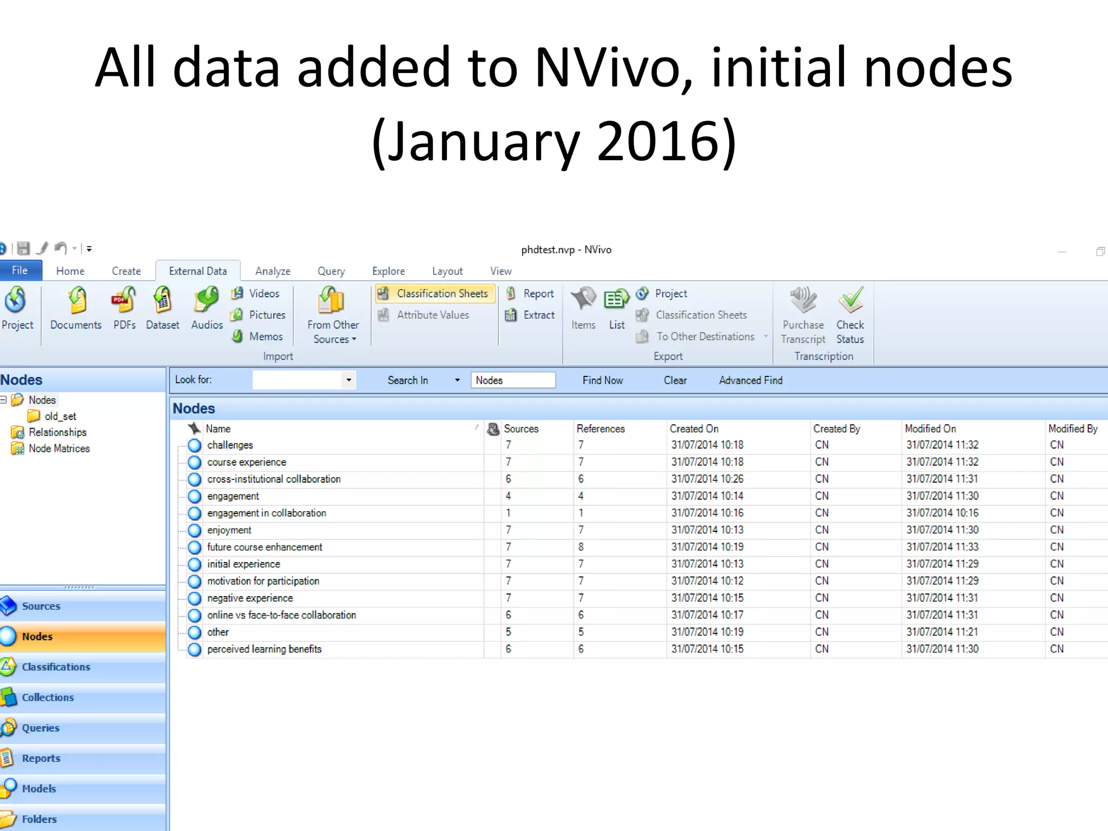Switch to the Home ribbon tab
Viewport: 1108px width, 831px height.
click(x=70, y=271)
